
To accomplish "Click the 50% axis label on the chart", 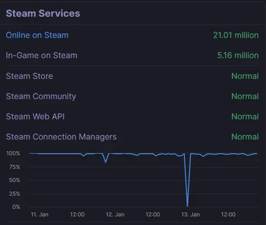I will point(14,180).
